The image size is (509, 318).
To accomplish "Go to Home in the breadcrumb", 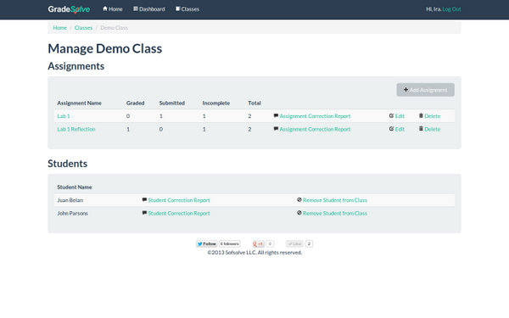I will [x=59, y=28].
